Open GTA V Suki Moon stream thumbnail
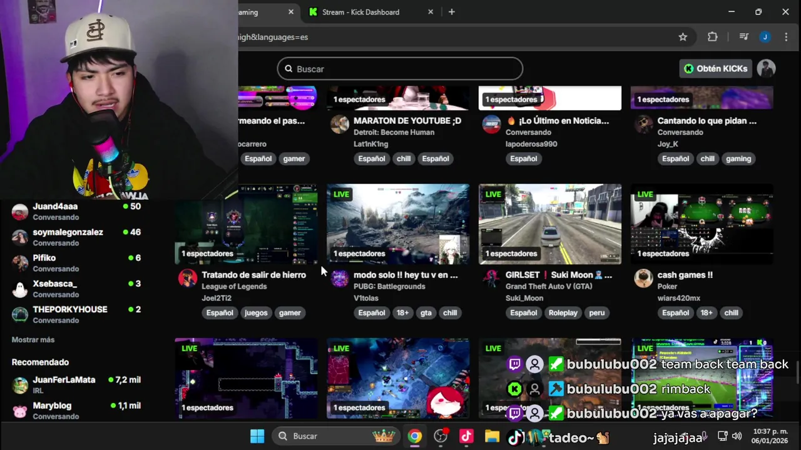 [x=550, y=224]
